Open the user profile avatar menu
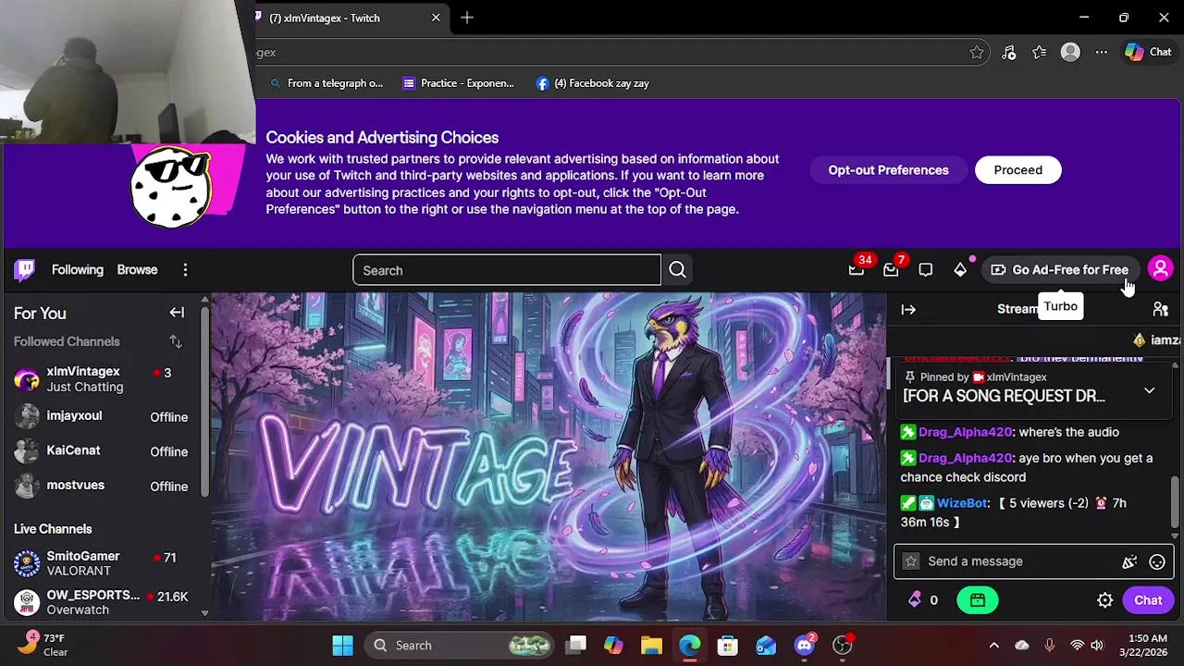Screen dimensions: 1184x666 coord(1160,269)
